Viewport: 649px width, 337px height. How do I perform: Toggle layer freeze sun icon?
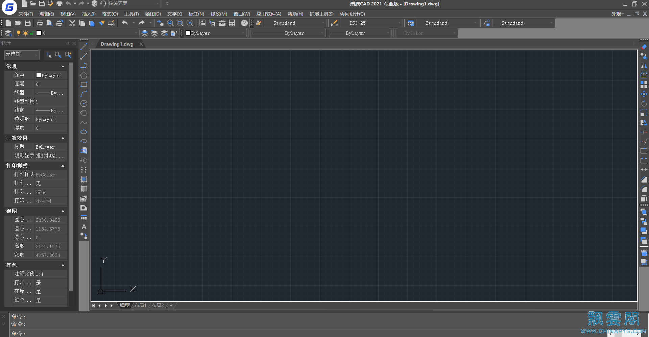tap(25, 33)
